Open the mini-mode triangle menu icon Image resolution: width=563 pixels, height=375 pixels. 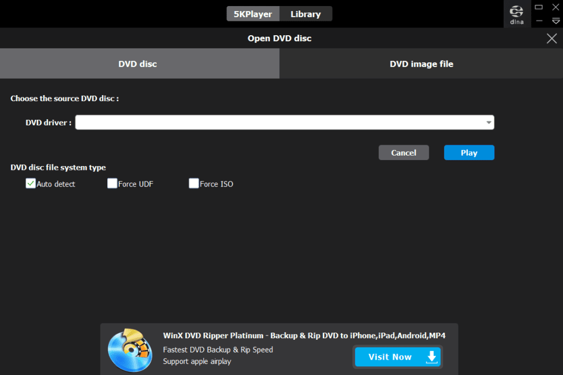point(555,21)
